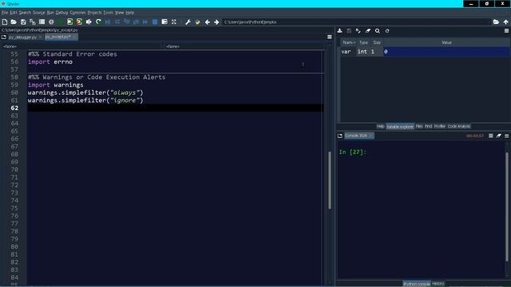Switch to the Code Analysis tab

click(458, 126)
